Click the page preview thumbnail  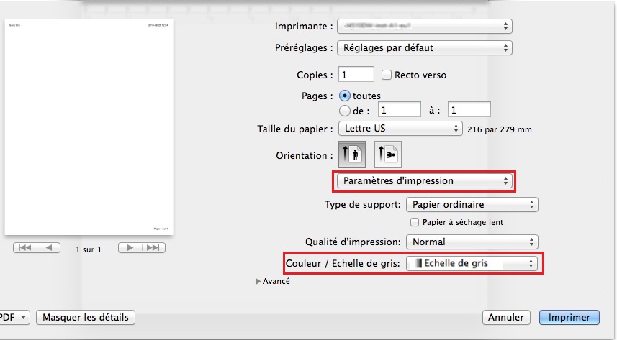pos(89,127)
